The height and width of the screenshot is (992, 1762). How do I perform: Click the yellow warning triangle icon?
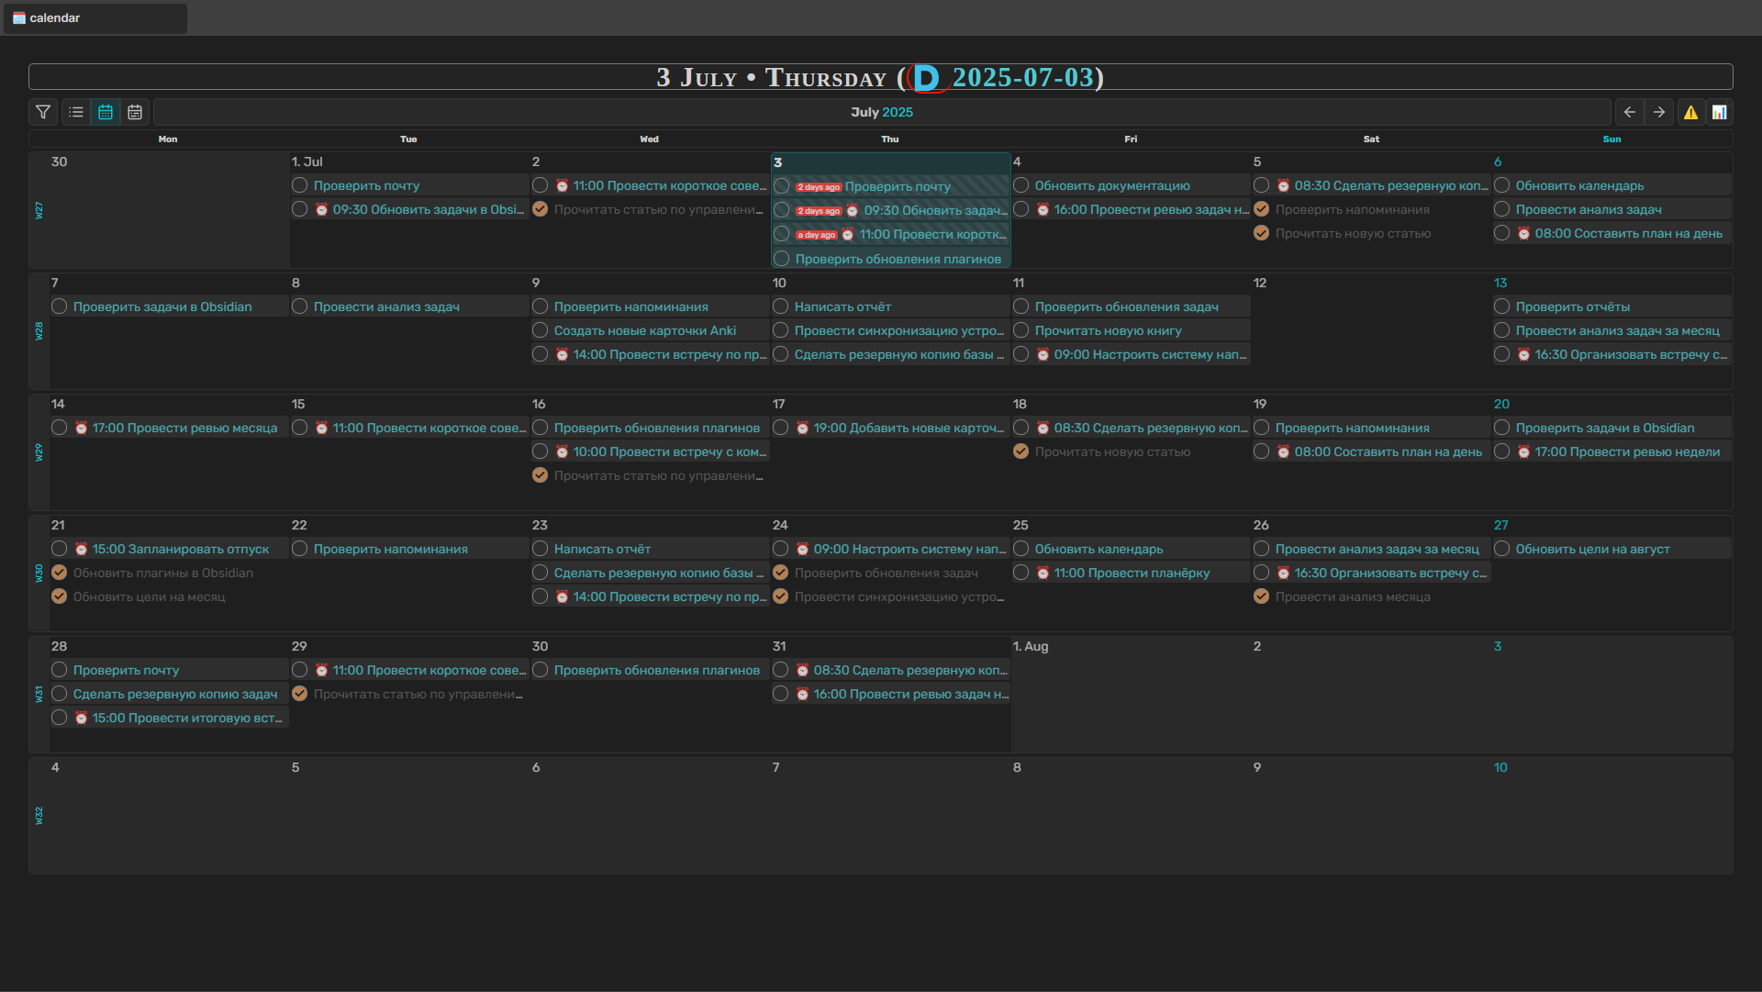[1690, 112]
